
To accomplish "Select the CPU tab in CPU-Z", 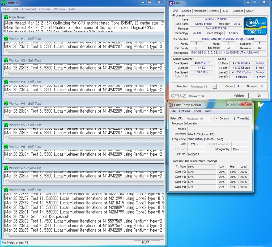I will point(175,11).
